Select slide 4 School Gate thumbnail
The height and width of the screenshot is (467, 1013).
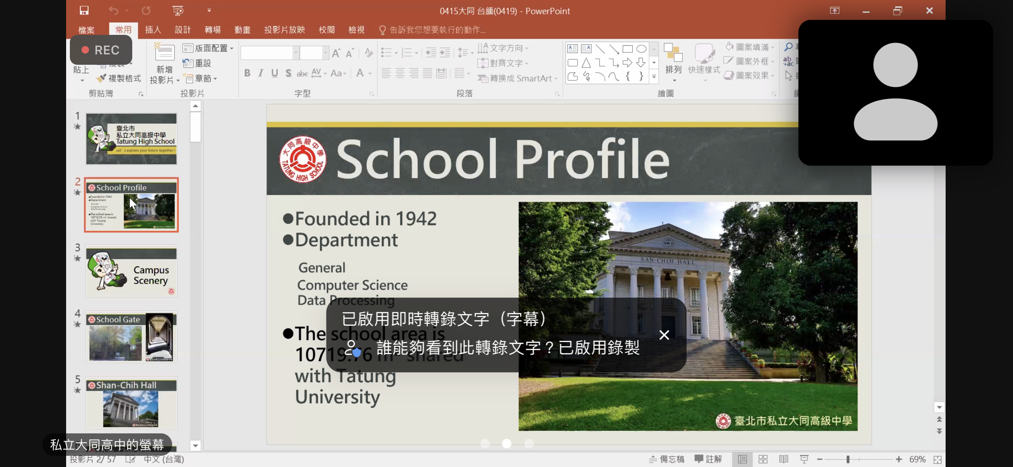131,337
